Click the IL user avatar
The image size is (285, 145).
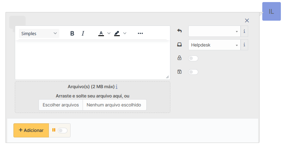tap(271, 11)
